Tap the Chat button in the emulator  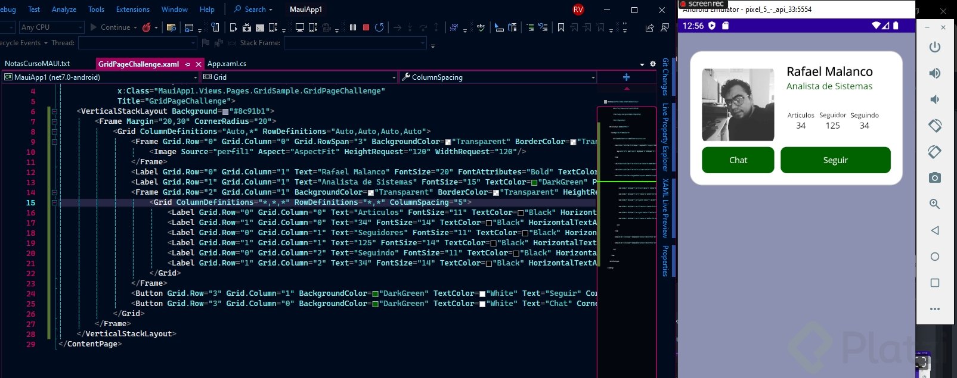(x=738, y=160)
